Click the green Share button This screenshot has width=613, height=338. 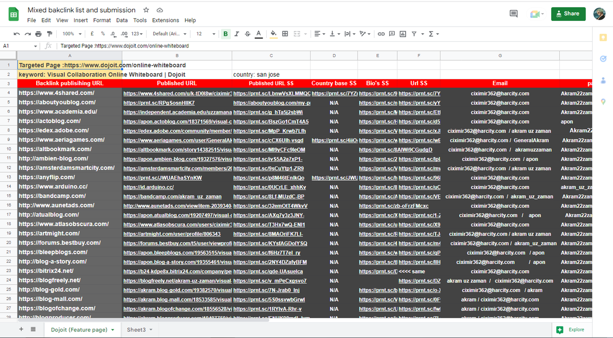(568, 14)
